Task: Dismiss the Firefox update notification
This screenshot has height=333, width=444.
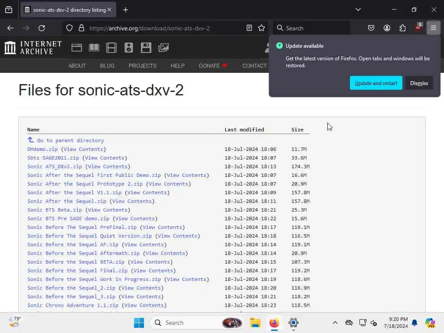Action: click(x=419, y=83)
